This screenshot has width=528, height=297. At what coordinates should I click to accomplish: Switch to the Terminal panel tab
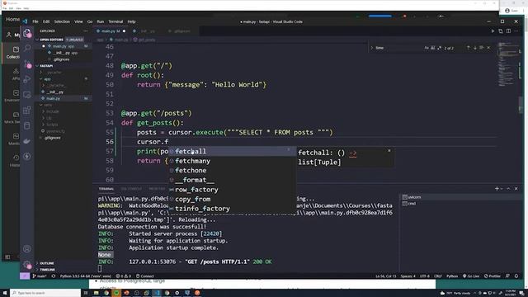[x=106, y=189]
